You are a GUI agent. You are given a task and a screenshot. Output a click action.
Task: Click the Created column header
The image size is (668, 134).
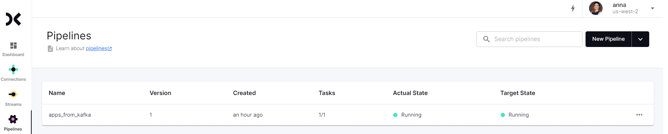point(244,93)
